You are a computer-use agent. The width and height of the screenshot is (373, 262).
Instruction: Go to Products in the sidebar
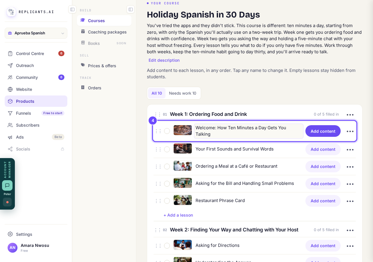coord(36,101)
